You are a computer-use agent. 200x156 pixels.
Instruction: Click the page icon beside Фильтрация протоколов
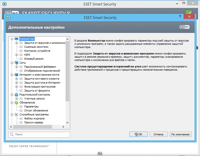(21, 87)
